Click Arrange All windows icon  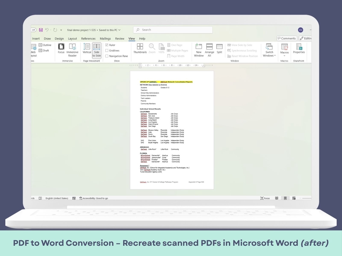click(209, 50)
